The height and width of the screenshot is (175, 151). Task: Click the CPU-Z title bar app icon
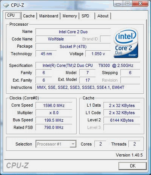click(x=6, y=5)
